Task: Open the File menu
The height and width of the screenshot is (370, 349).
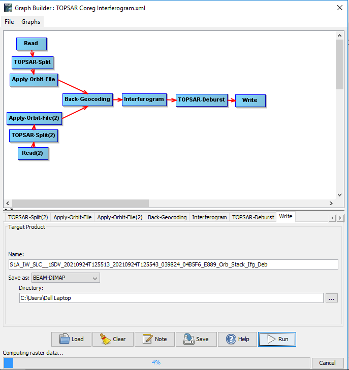Action: point(9,22)
